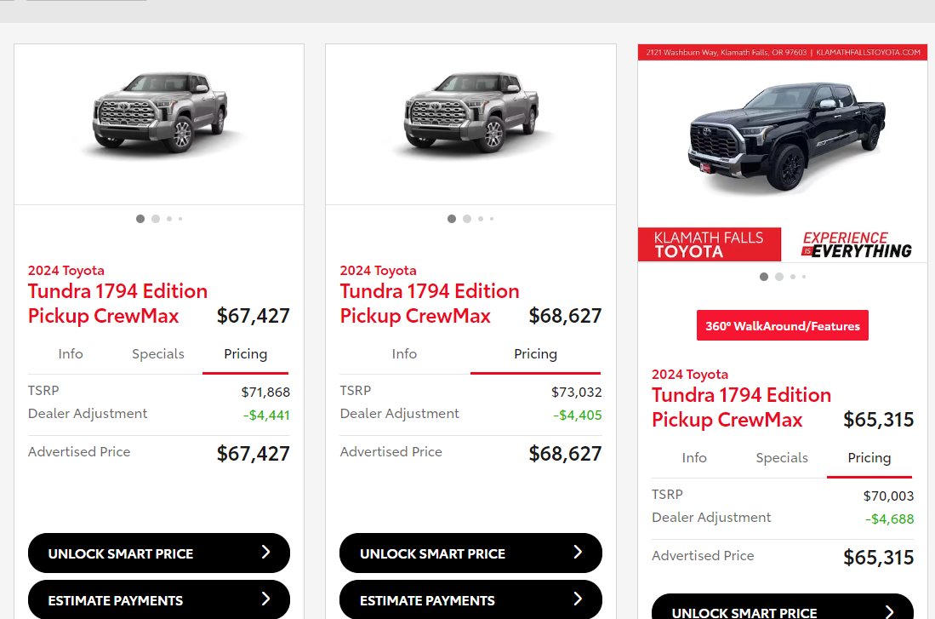Click the $67,427 price next to the vehicle title
The image size is (935, 619).
point(253,316)
